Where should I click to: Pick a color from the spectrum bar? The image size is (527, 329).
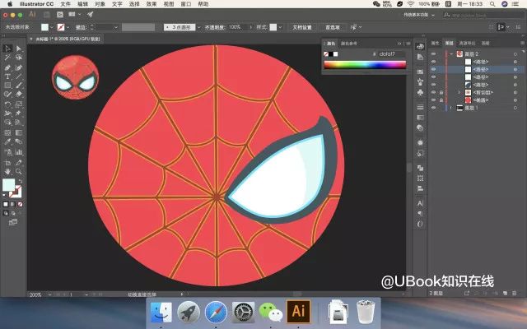coord(365,64)
